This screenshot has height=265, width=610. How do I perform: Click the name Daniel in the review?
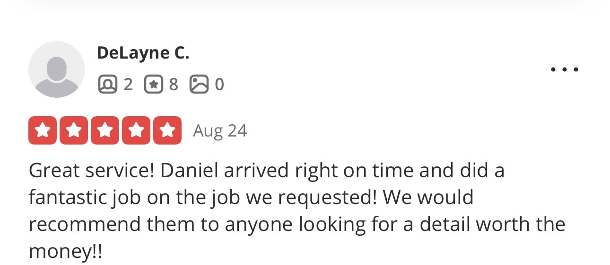click(x=189, y=171)
